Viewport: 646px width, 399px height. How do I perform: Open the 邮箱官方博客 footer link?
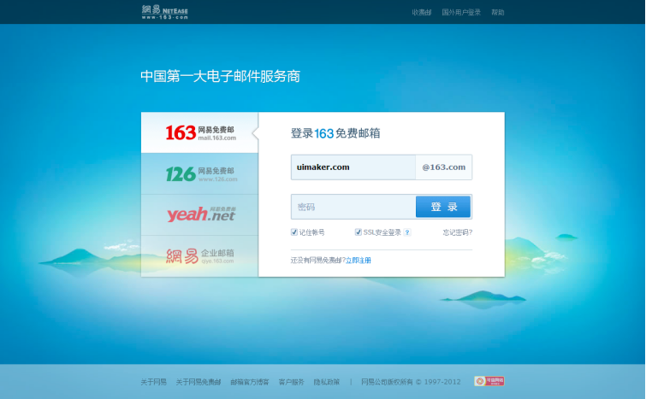[x=250, y=382]
